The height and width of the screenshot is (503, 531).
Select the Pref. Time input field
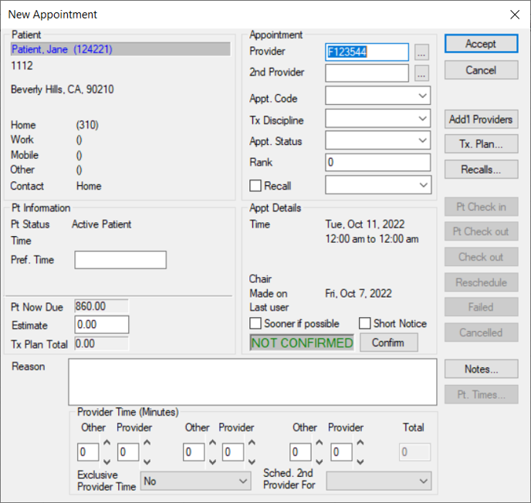point(120,260)
